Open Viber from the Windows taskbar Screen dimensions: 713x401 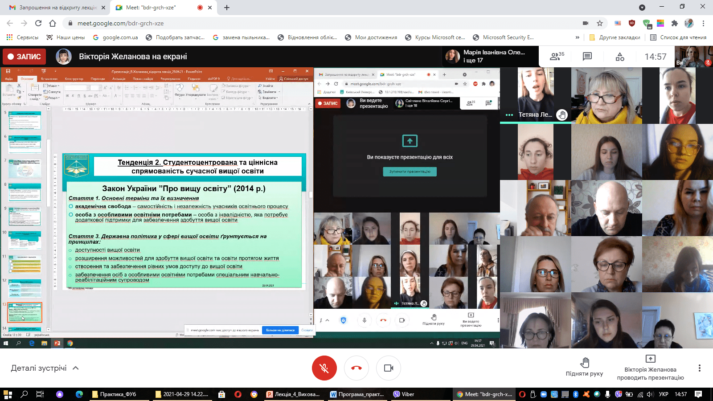[x=404, y=394]
